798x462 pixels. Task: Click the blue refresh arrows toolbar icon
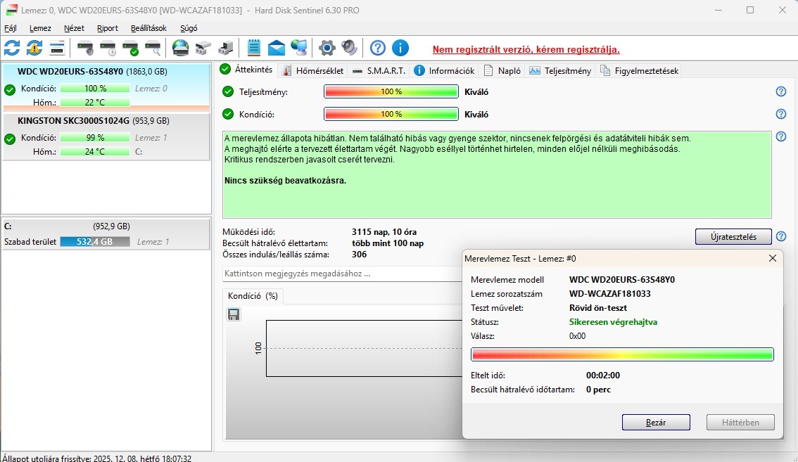12,48
